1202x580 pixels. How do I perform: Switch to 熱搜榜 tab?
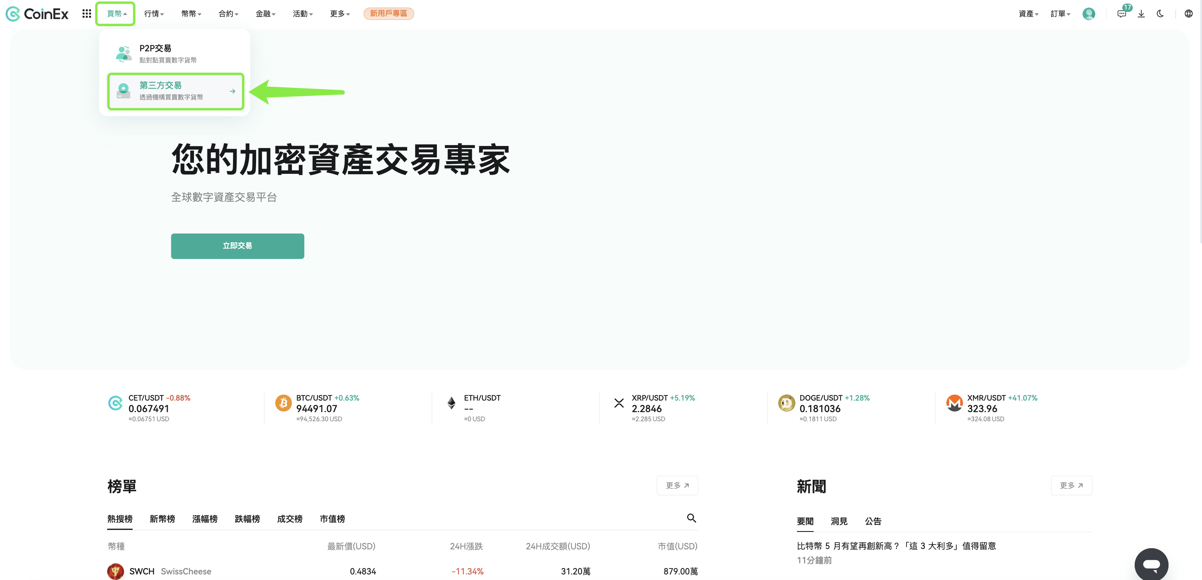pos(120,519)
